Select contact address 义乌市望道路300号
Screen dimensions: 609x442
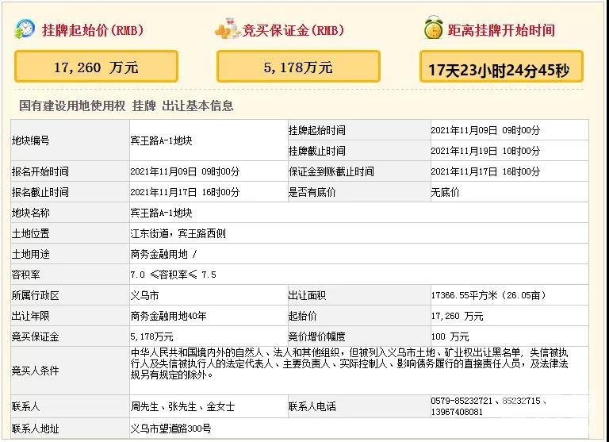[170, 429]
